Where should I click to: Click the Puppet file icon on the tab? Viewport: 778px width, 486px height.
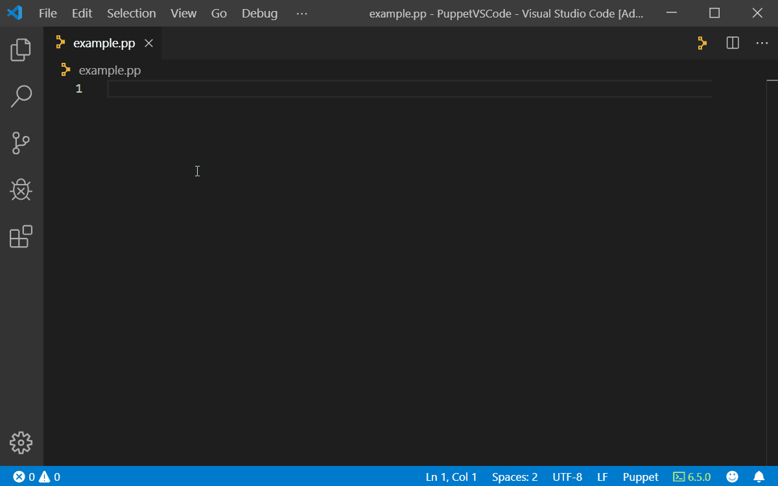[x=59, y=43]
